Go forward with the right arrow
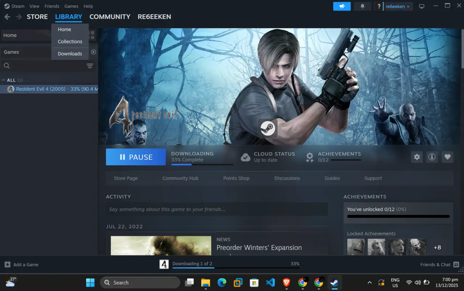 19,17
